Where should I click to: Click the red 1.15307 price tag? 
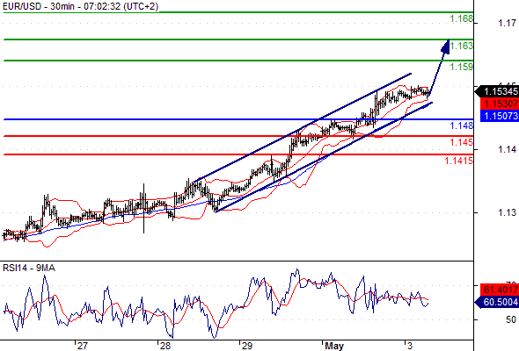[499, 104]
